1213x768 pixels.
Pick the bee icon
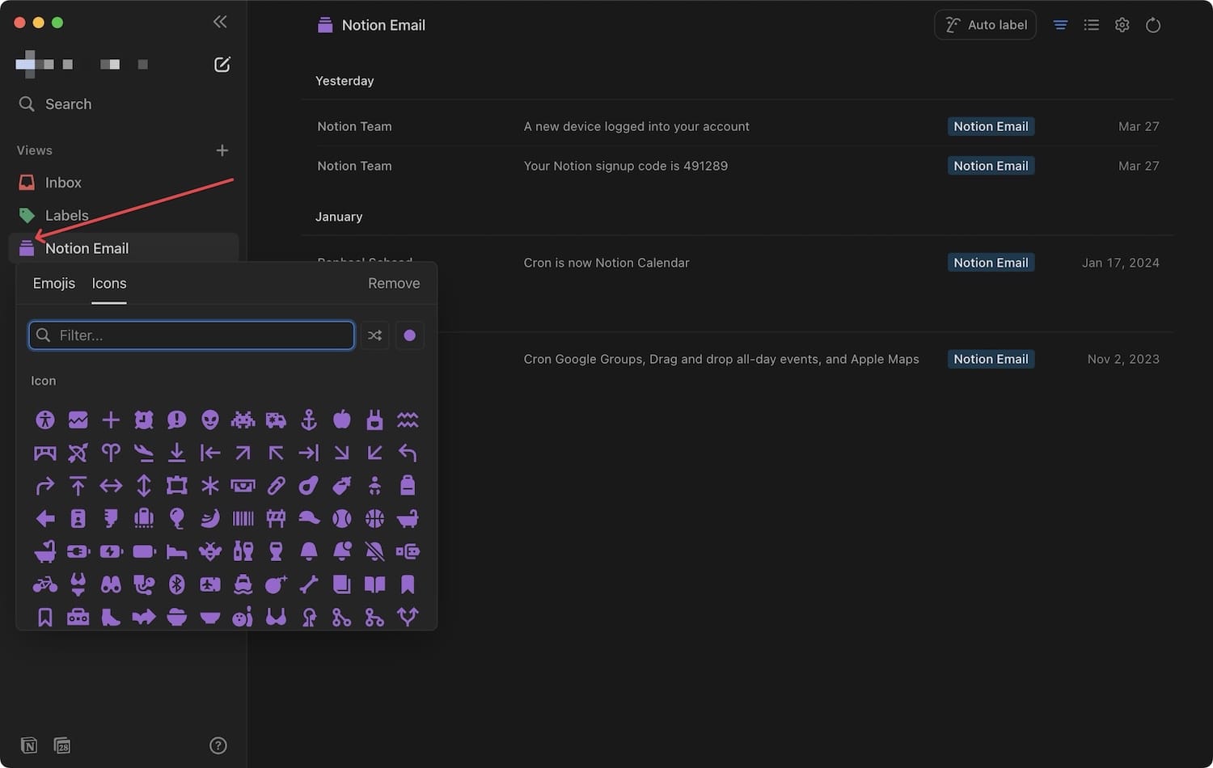pyautogui.click(x=210, y=551)
